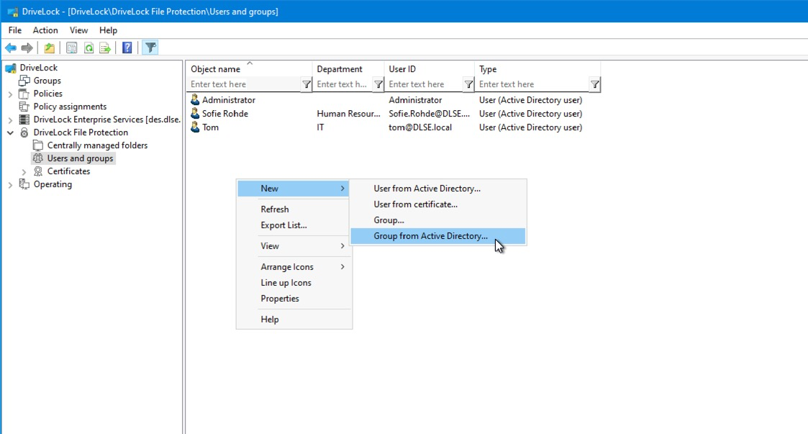Screen dimensions: 808x434
Task: Click the up one level folder icon
Action: point(49,48)
